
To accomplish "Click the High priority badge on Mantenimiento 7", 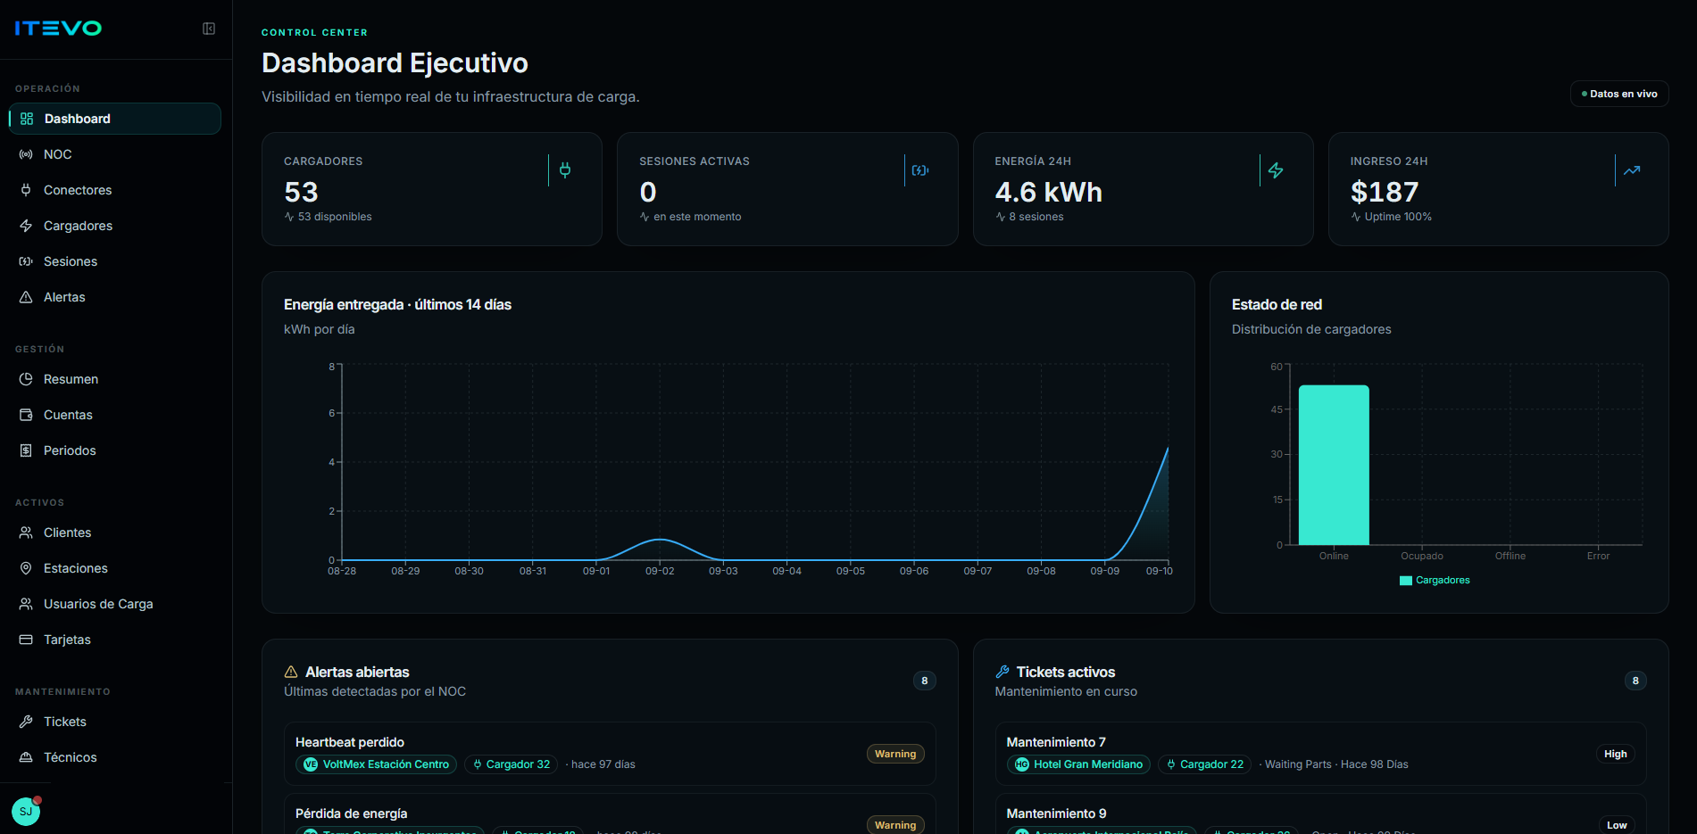I will click(x=1615, y=754).
